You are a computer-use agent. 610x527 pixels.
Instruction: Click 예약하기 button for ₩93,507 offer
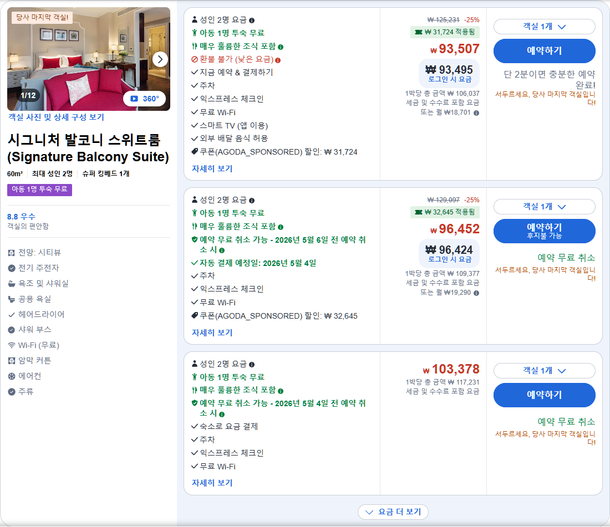pos(544,50)
